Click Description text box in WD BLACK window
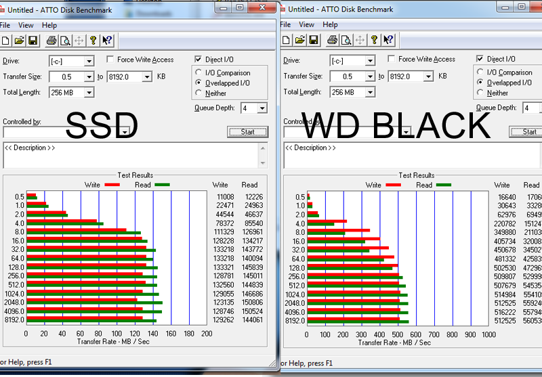 [x=412, y=156]
